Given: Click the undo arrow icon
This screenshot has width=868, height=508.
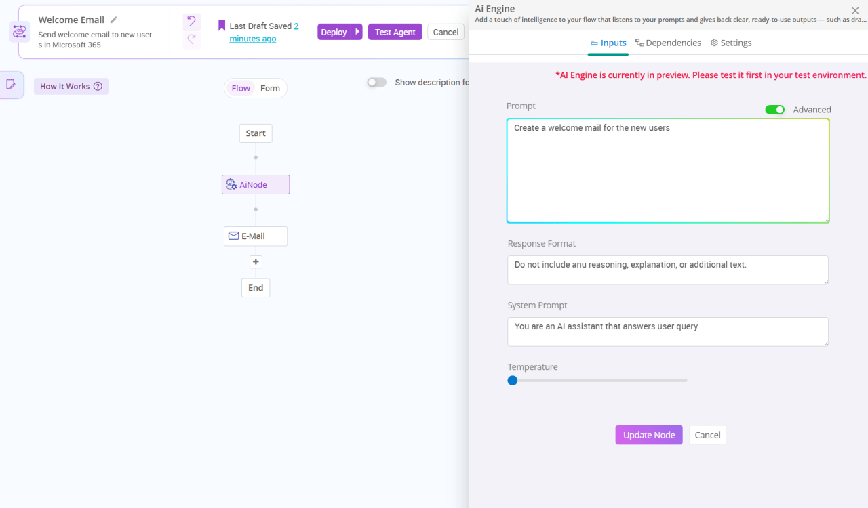Looking at the screenshot, I should click(x=191, y=22).
